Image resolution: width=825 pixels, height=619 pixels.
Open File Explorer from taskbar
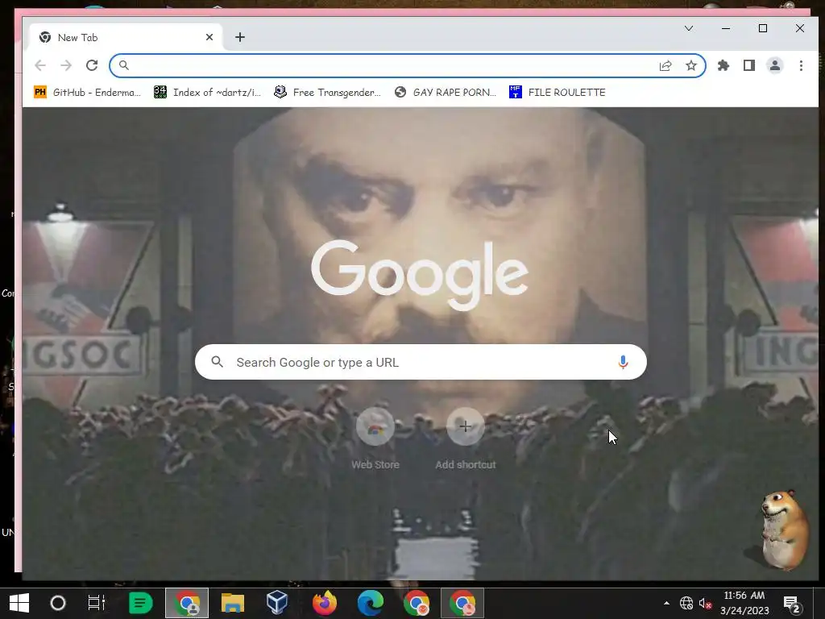[x=233, y=603]
